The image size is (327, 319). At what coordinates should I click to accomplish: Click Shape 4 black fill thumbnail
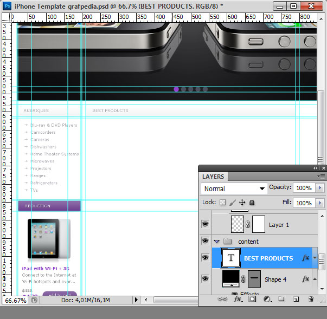(230, 278)
